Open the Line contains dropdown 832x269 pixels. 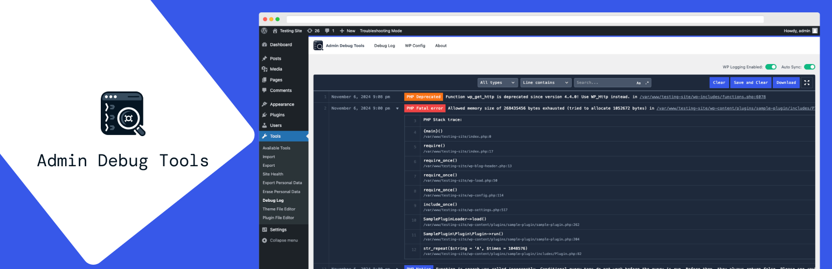coord(546,83)
